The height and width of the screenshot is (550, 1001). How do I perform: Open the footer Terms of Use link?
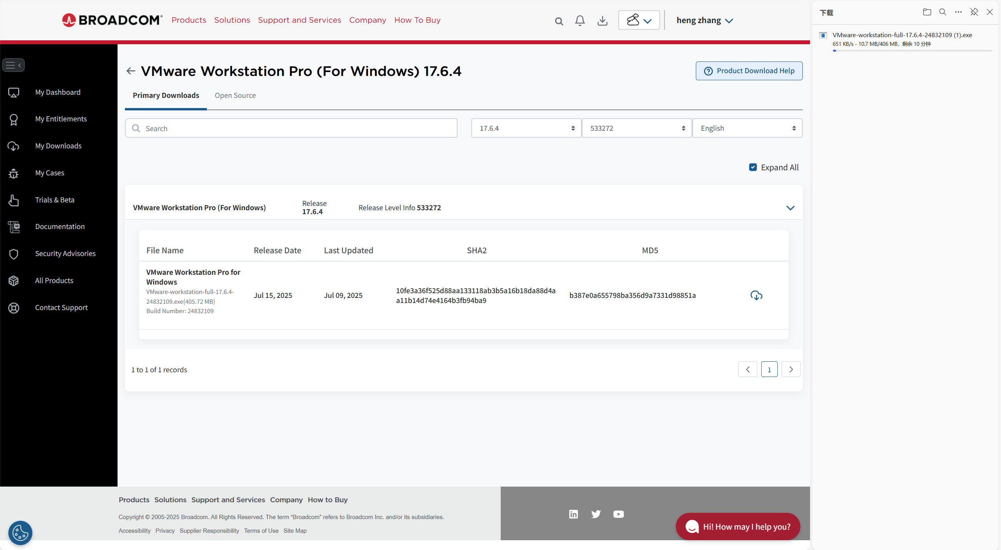click(261, 531)
